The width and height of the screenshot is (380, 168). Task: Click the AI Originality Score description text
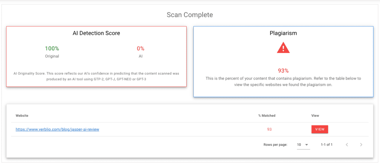coord(96,75)
